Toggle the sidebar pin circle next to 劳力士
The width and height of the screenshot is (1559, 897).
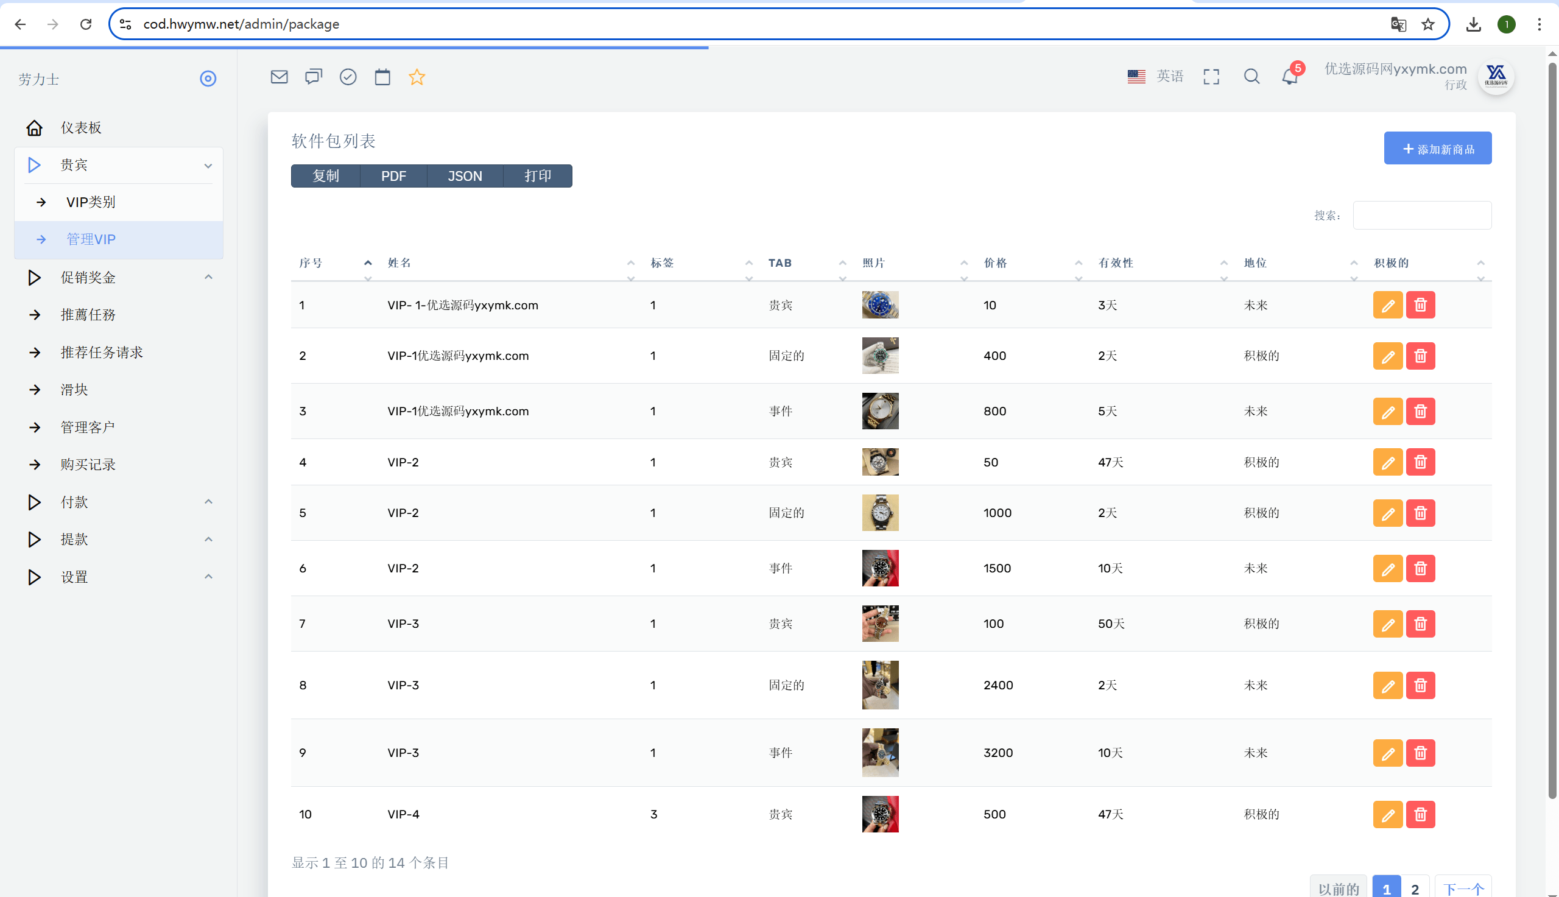[x=208, y=79]
